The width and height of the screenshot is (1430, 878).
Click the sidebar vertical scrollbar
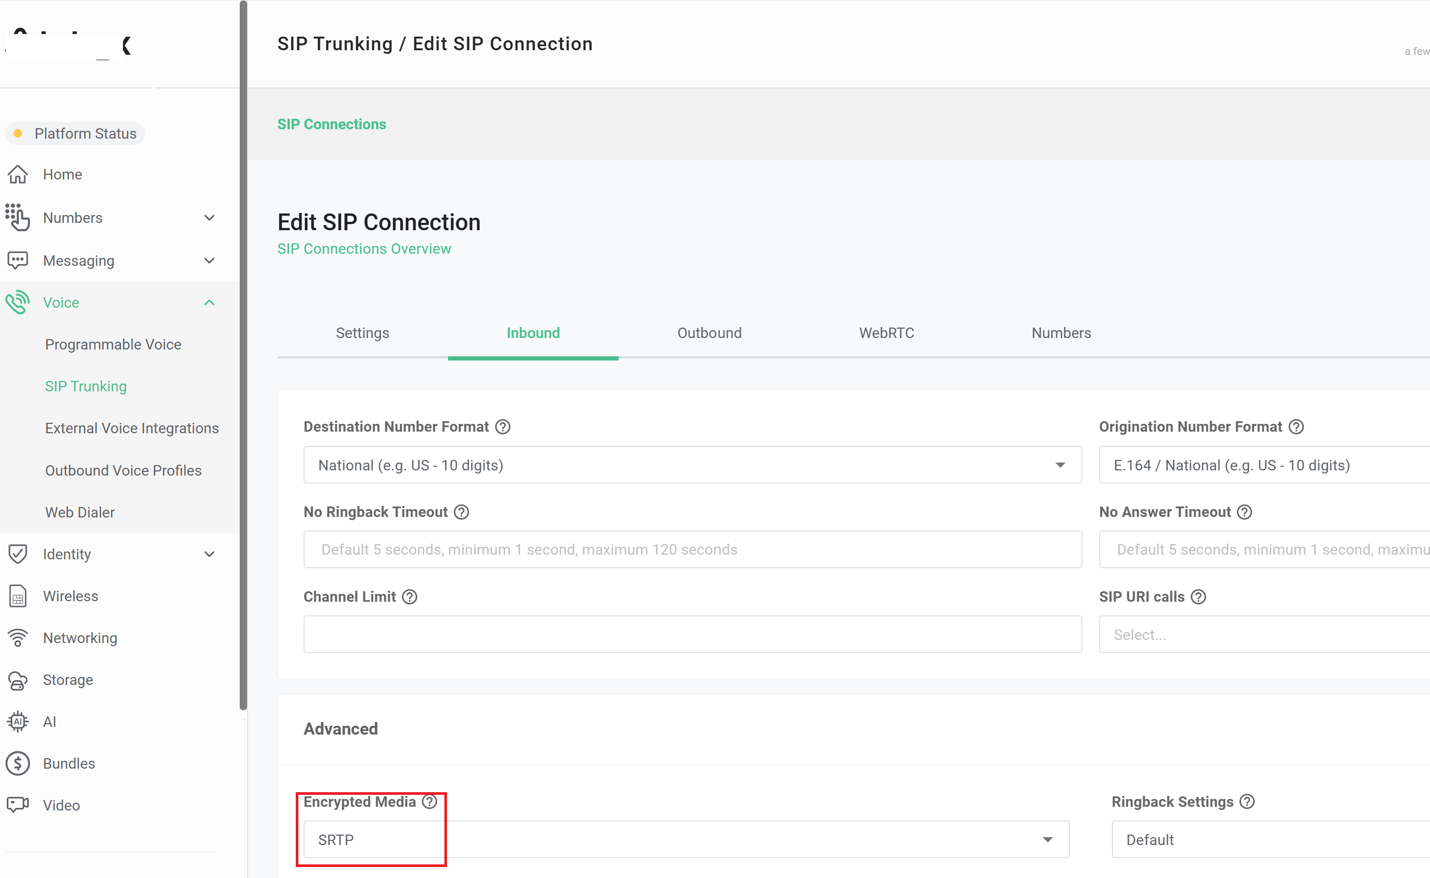tap(243, 355)
